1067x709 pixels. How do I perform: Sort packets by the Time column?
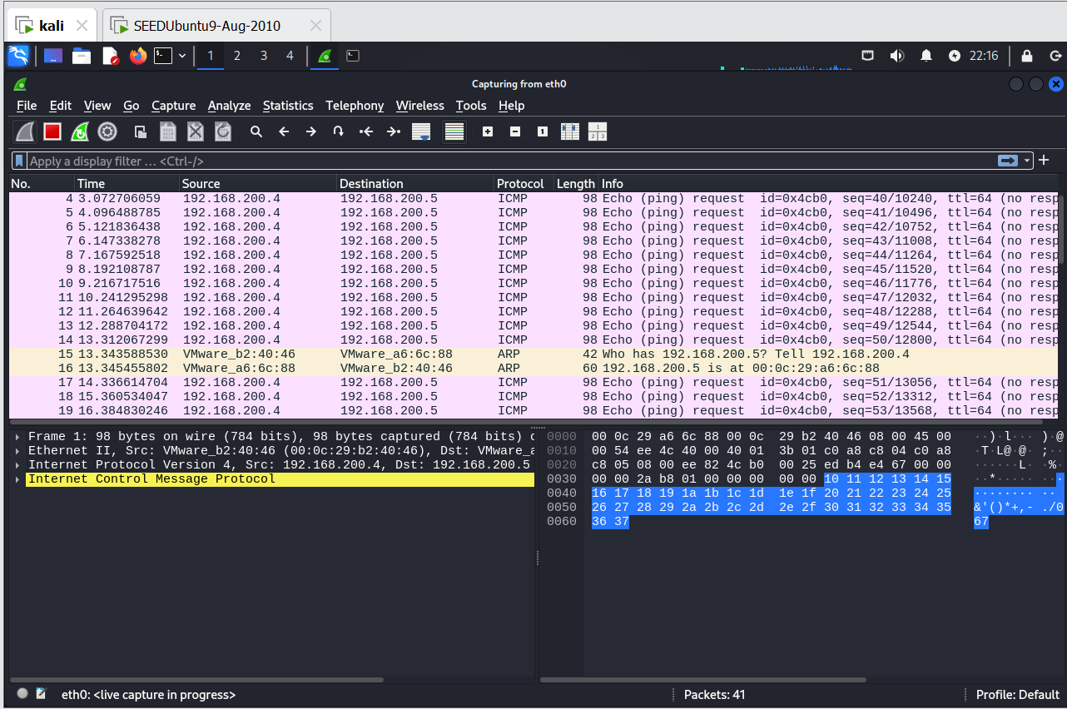pyautogui.click(x=127, y=184)
